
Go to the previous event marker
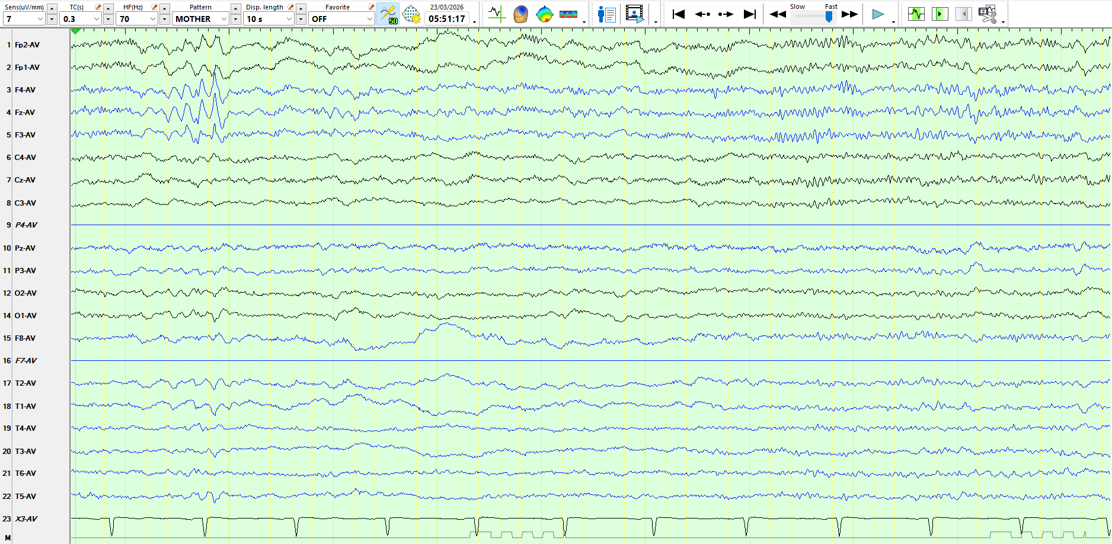702,14
